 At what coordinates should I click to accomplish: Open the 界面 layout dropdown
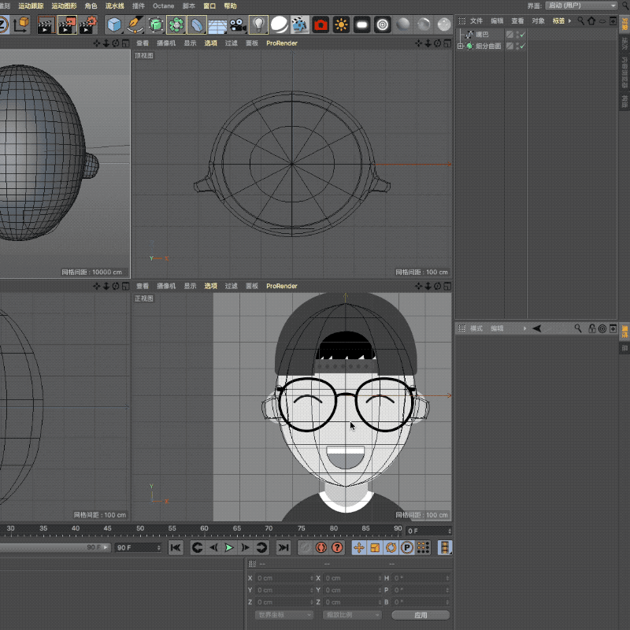pos(582,6)
